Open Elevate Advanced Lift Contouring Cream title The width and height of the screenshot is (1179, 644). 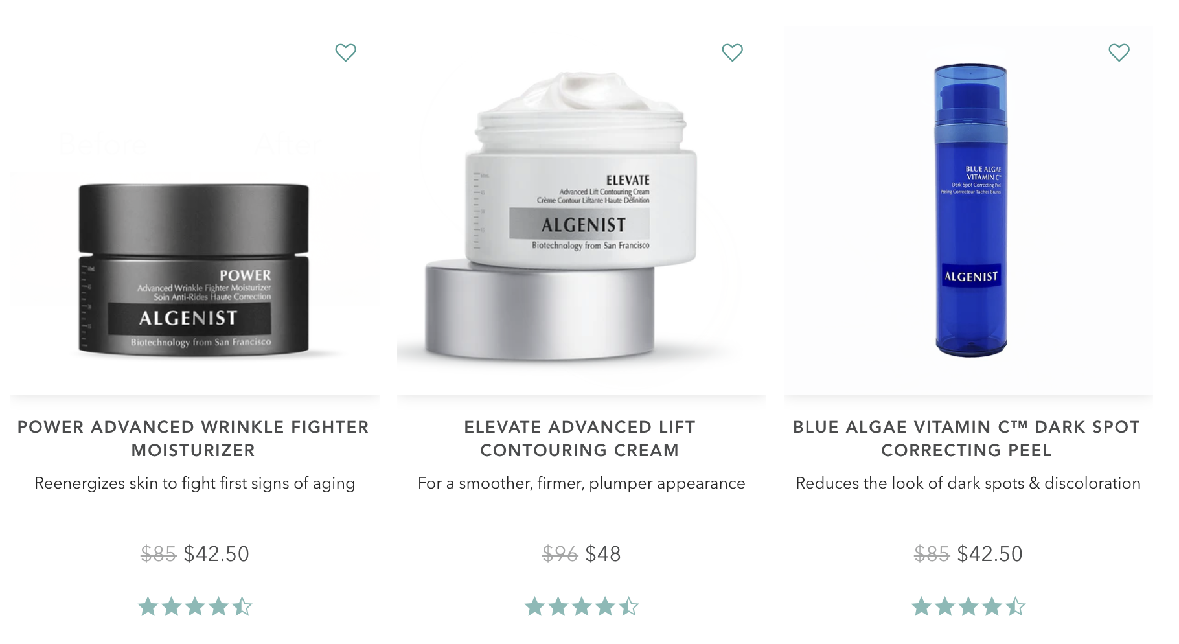click(580, 439)
